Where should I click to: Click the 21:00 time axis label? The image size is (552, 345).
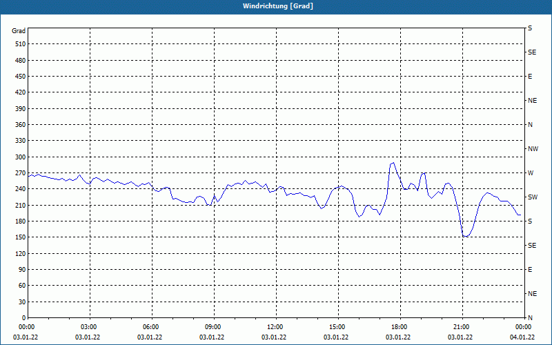[x=461, y=327]
